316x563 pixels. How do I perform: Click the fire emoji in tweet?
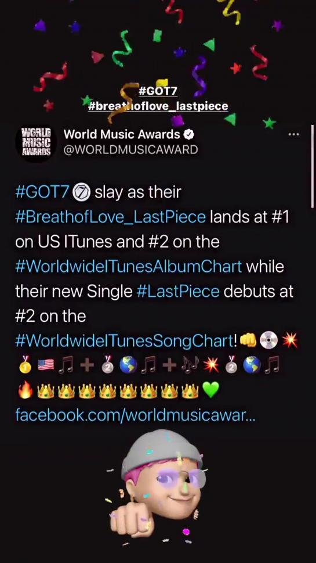25,390
